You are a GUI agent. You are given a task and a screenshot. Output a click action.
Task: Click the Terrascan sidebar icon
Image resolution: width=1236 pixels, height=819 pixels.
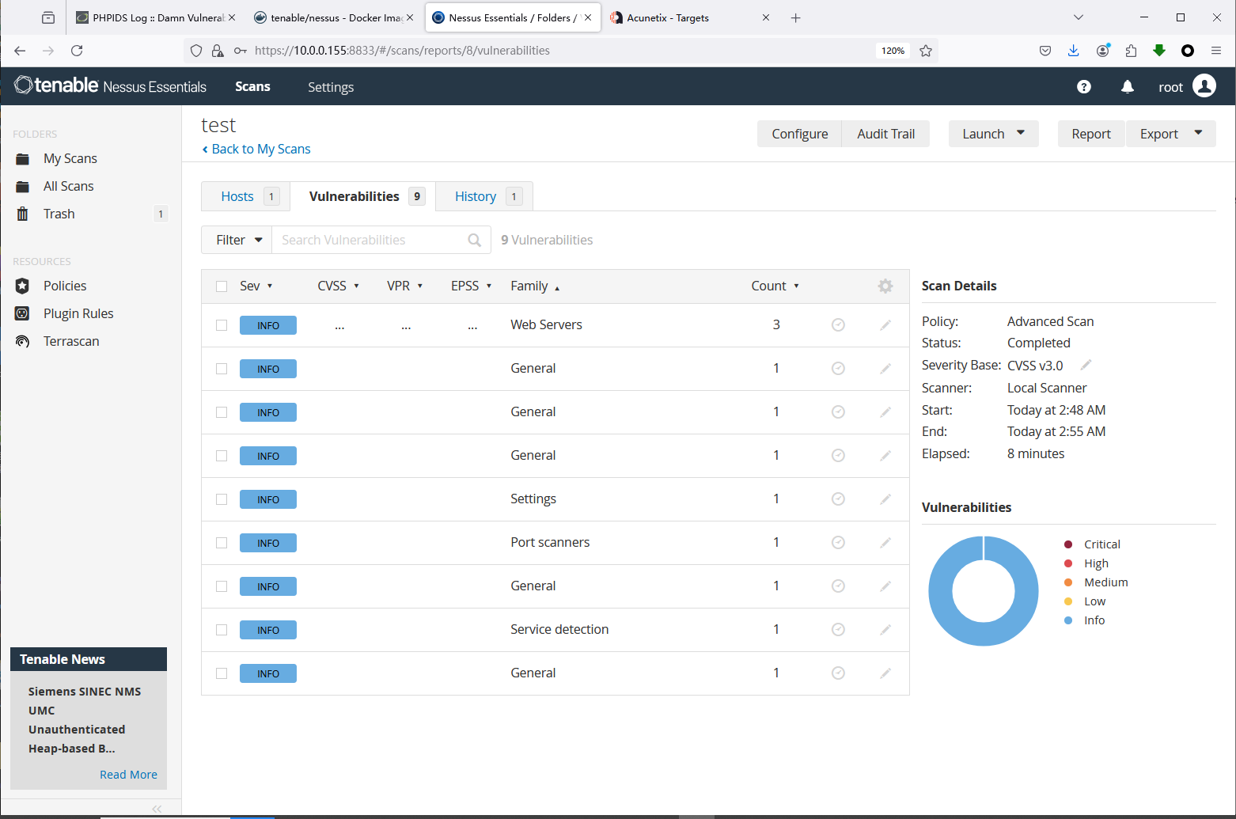click(x=22, y=341)
